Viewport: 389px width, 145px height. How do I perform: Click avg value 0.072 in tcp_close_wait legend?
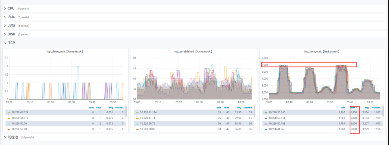tap(110, 124)
